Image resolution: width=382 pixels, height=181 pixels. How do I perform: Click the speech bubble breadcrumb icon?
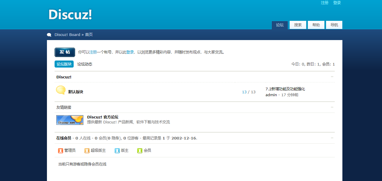(x=49, y=35)
